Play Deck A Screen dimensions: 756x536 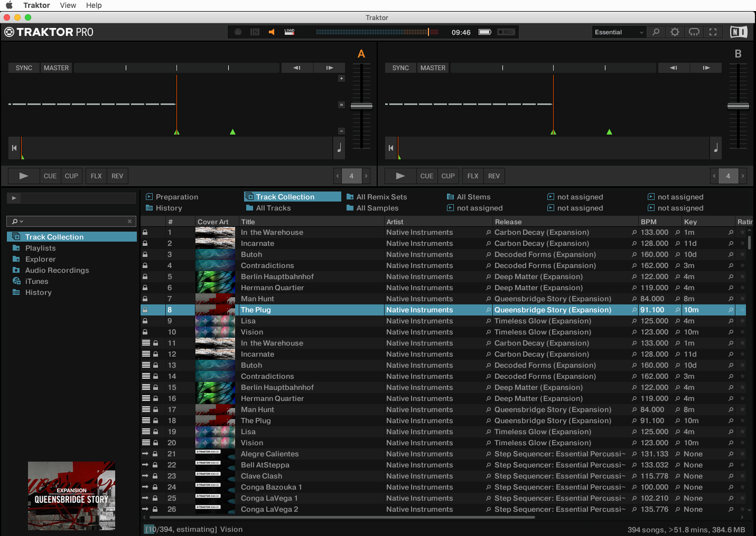(24, 176)
